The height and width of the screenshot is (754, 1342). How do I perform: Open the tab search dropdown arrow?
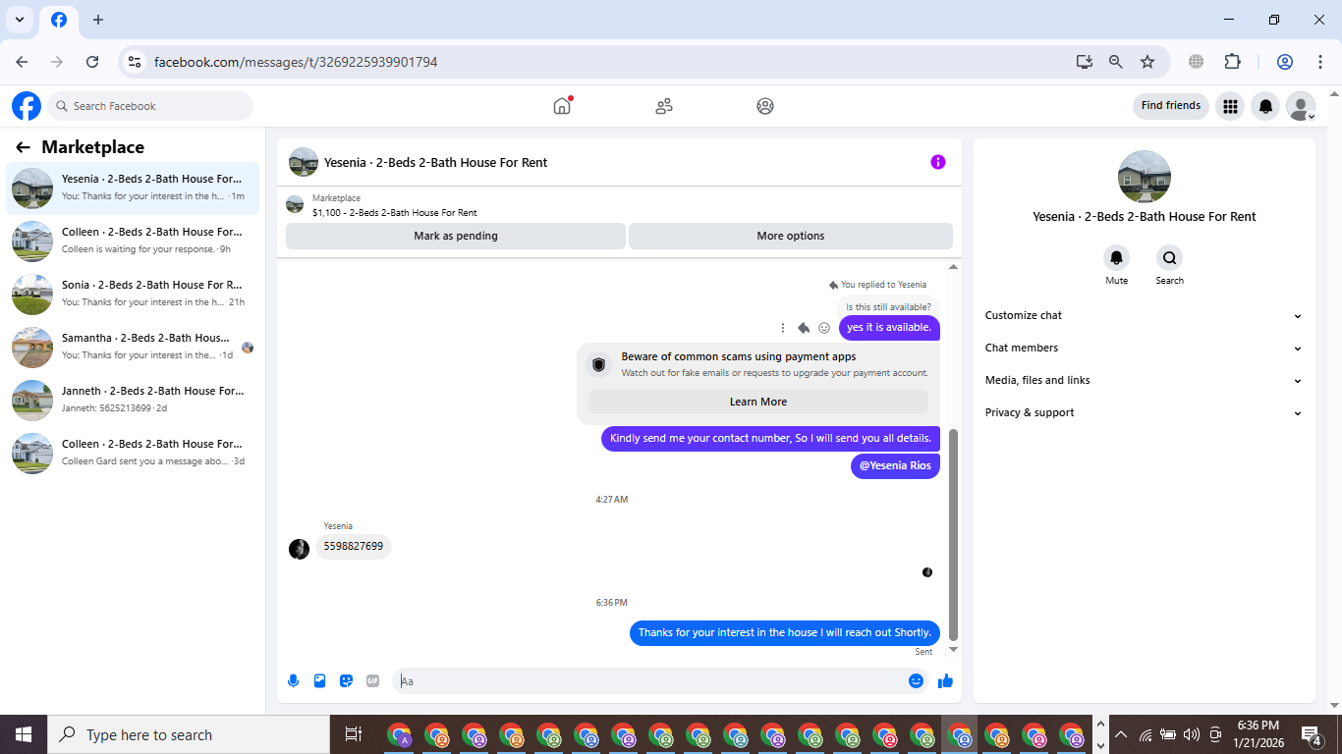[x=19, y=20]
